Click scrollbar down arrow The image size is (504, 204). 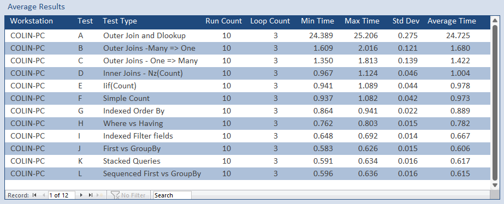coord(495,185)
